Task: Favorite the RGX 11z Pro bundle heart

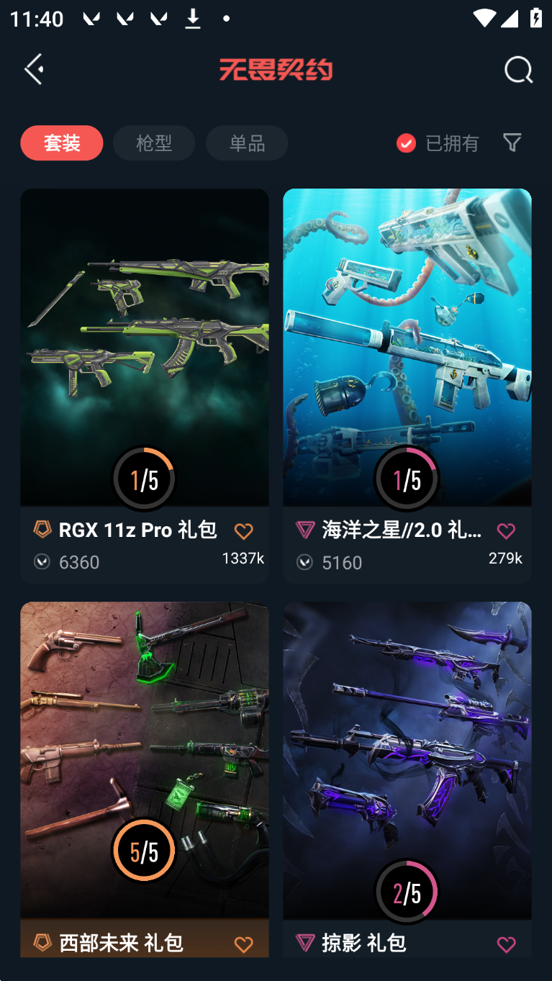Action: (x=244, y=531)
